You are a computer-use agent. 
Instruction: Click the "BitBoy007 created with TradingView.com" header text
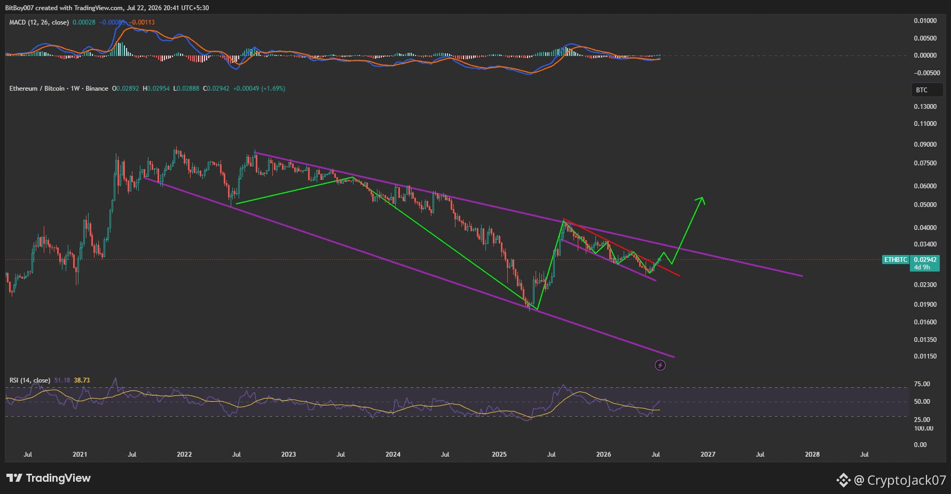(x=64, y=8)
